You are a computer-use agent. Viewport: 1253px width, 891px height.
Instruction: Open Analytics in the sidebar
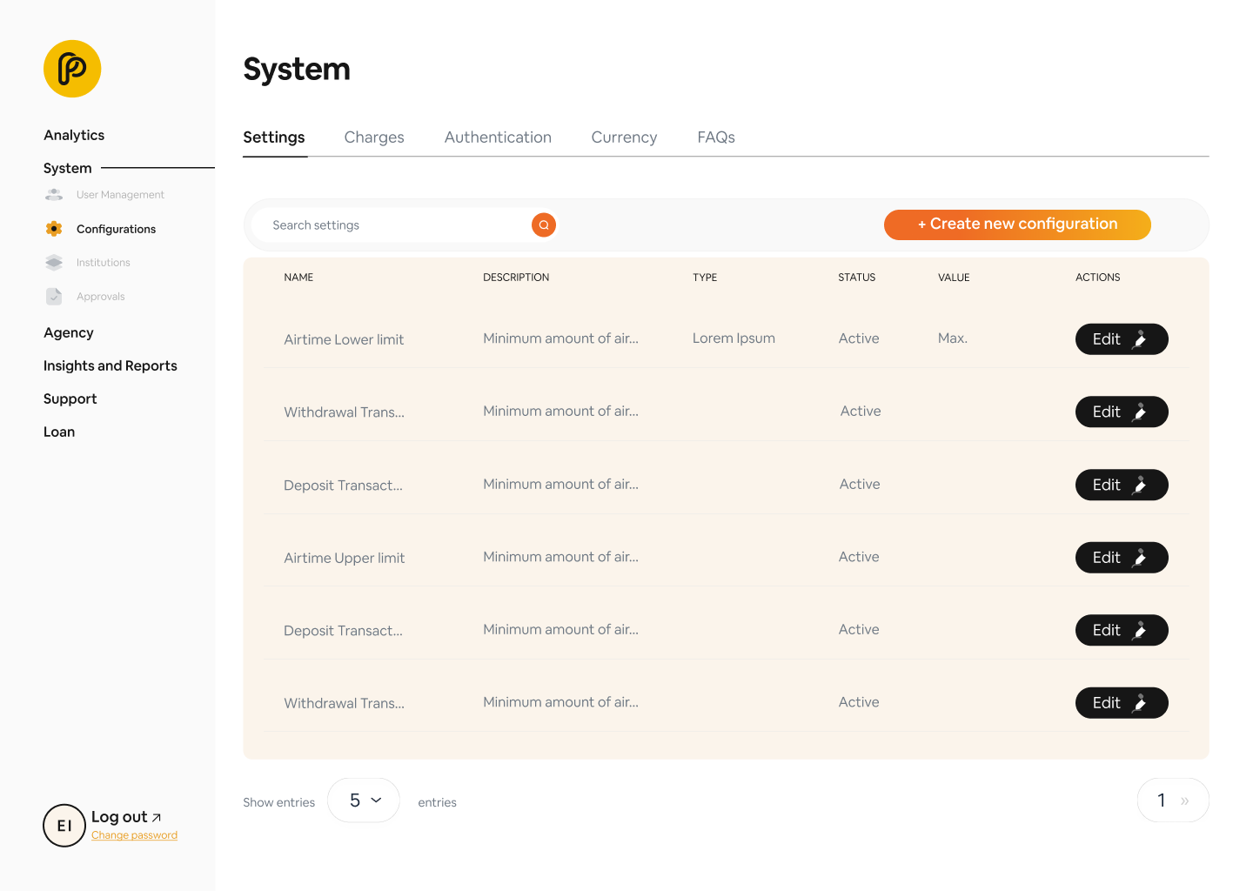click(x=74, y=135)
